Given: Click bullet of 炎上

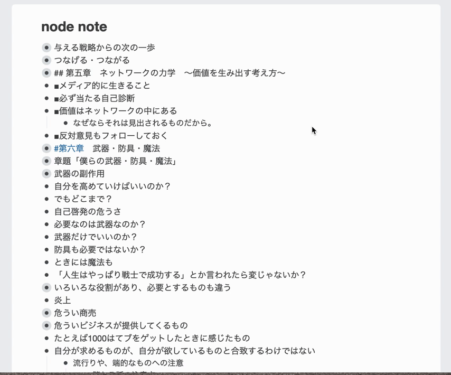Looking at the screenshot, I should [46, 300].
